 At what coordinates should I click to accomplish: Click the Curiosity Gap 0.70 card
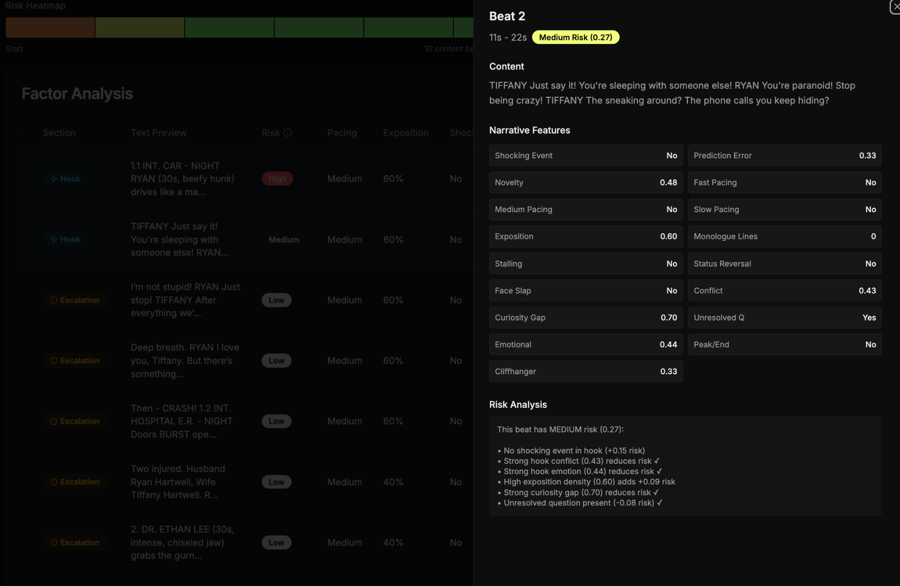click(x=586, y=318)
